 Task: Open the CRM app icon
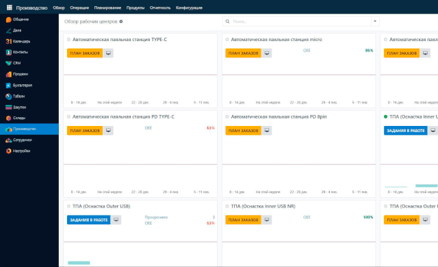[x=9, y=63]
